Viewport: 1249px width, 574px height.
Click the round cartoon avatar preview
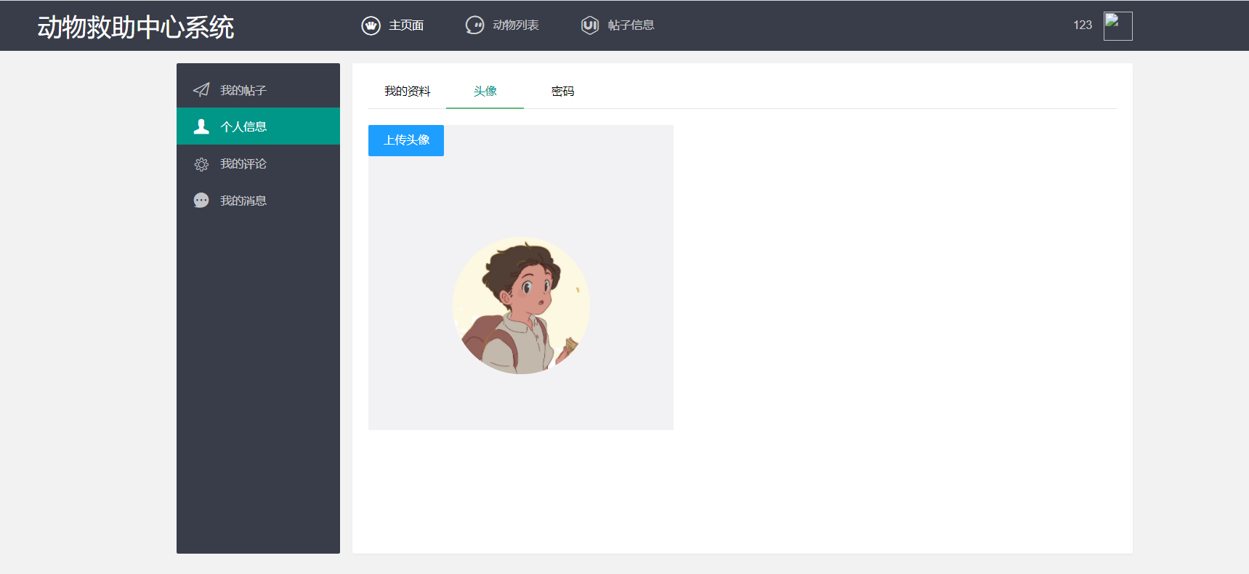[x=521, y=305]
